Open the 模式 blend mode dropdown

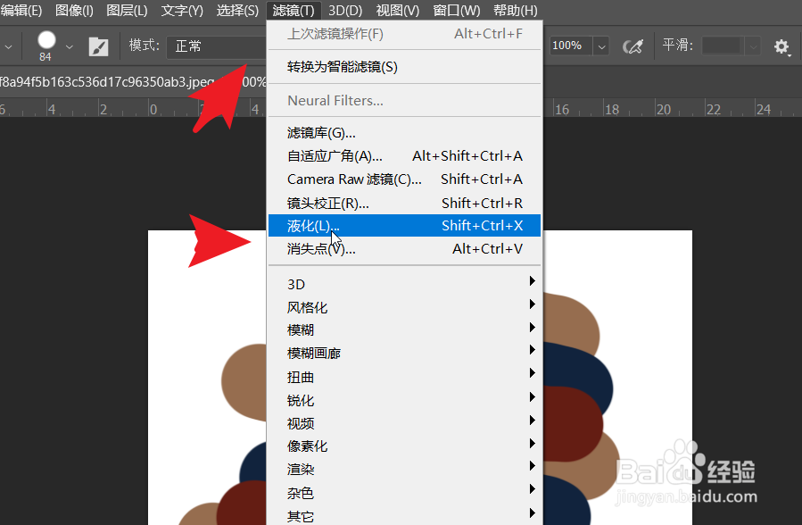[217, 46]
